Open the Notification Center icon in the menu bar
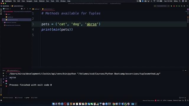This screenshot has height=106, width=189. (186, 1)
